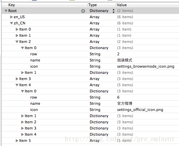Click the (6 items) value of zh_CN
Screen dimensions: 179x146
click(125, 23)
